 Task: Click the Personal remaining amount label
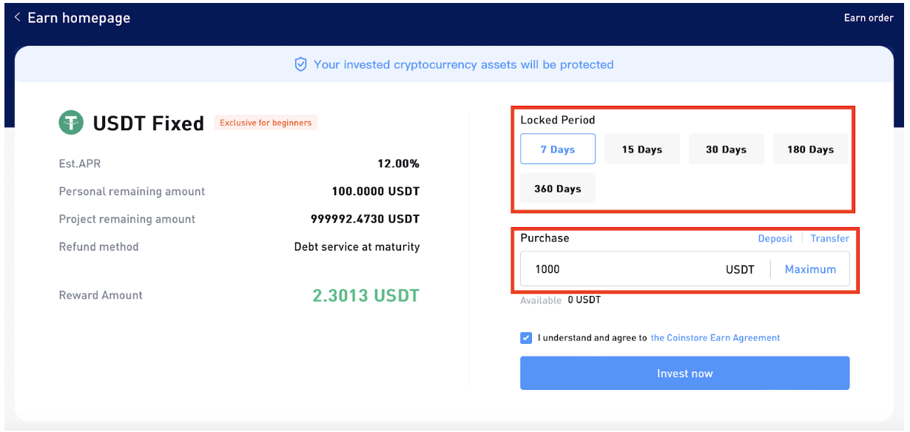132,192
